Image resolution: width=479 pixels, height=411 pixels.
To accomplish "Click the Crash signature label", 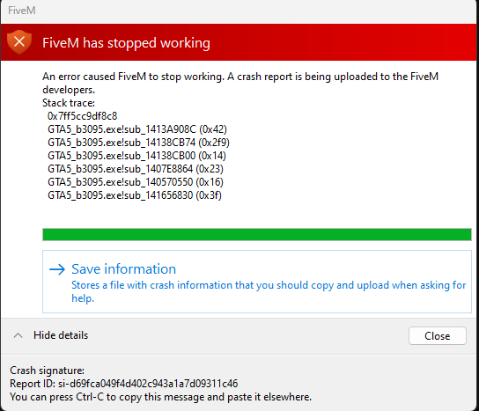I will click(x=47, y=371).
